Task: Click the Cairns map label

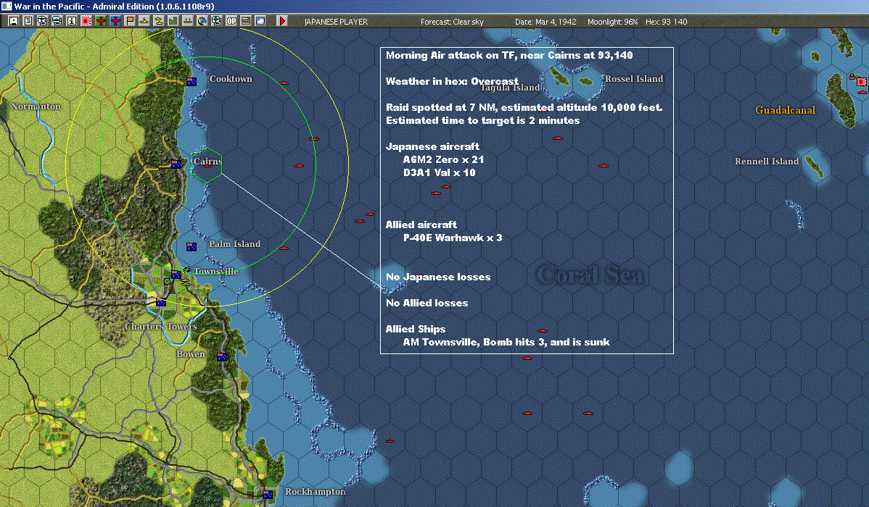Action: (207, 161)
